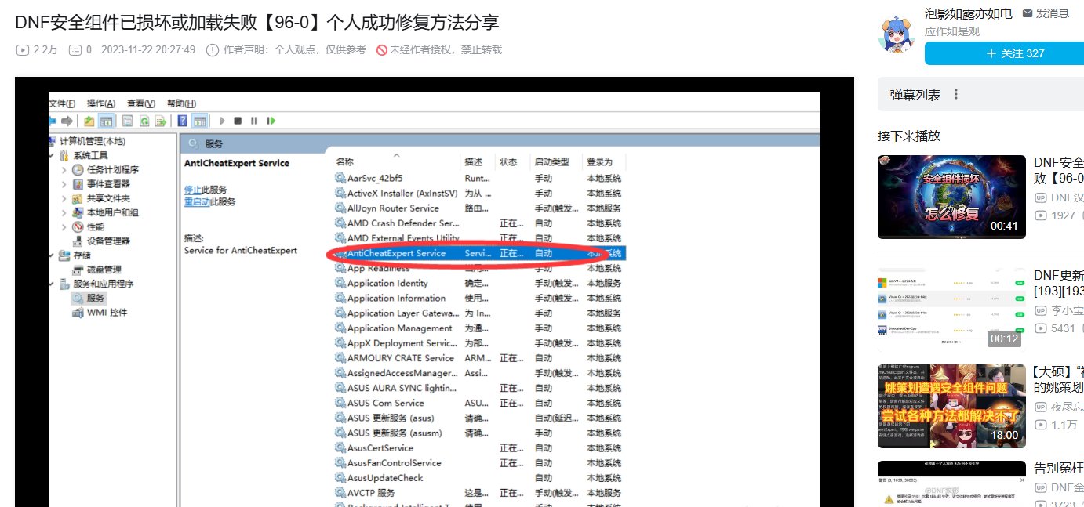
Task: Open the 帮助(H) menu
Action: tap(181, 103)
